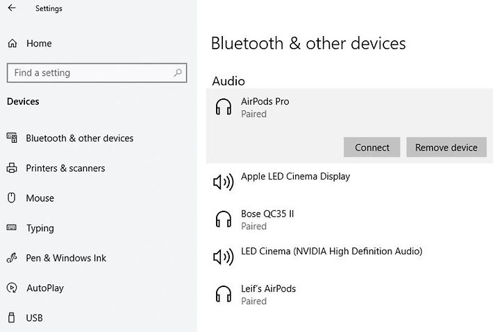
Task: Click the Bose QC35 II headphones icon
Action: click(223, 219)
